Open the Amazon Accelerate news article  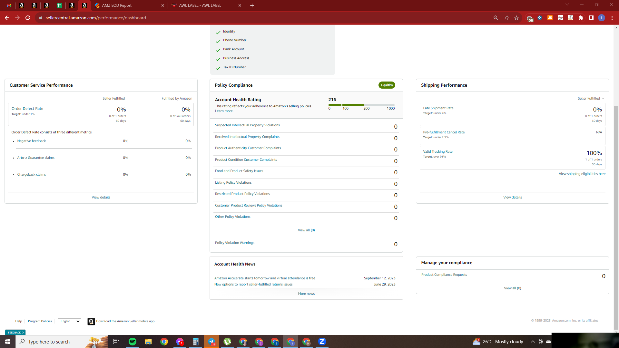click(x=265, y=278)
